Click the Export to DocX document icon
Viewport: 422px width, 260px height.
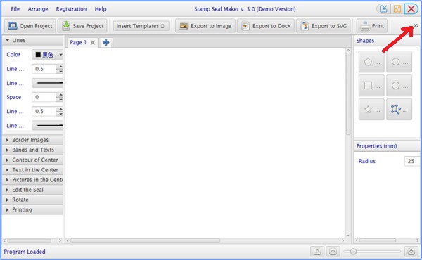point(245,26)
